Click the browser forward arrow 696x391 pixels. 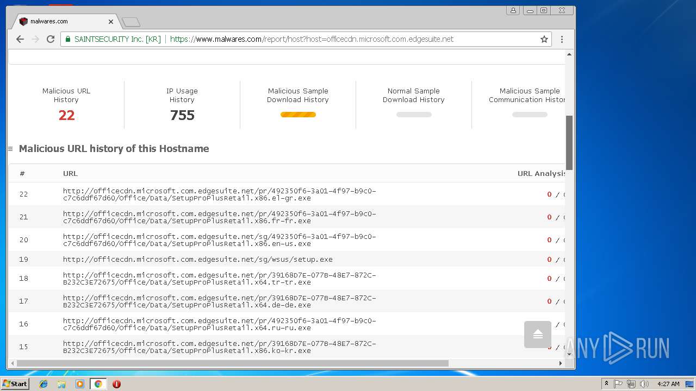point(35,39)
